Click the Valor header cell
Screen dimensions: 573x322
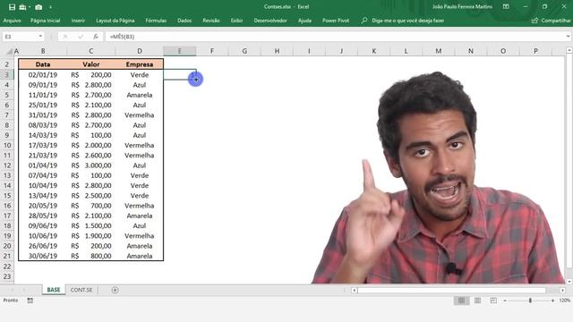click(x=91, y=64)
